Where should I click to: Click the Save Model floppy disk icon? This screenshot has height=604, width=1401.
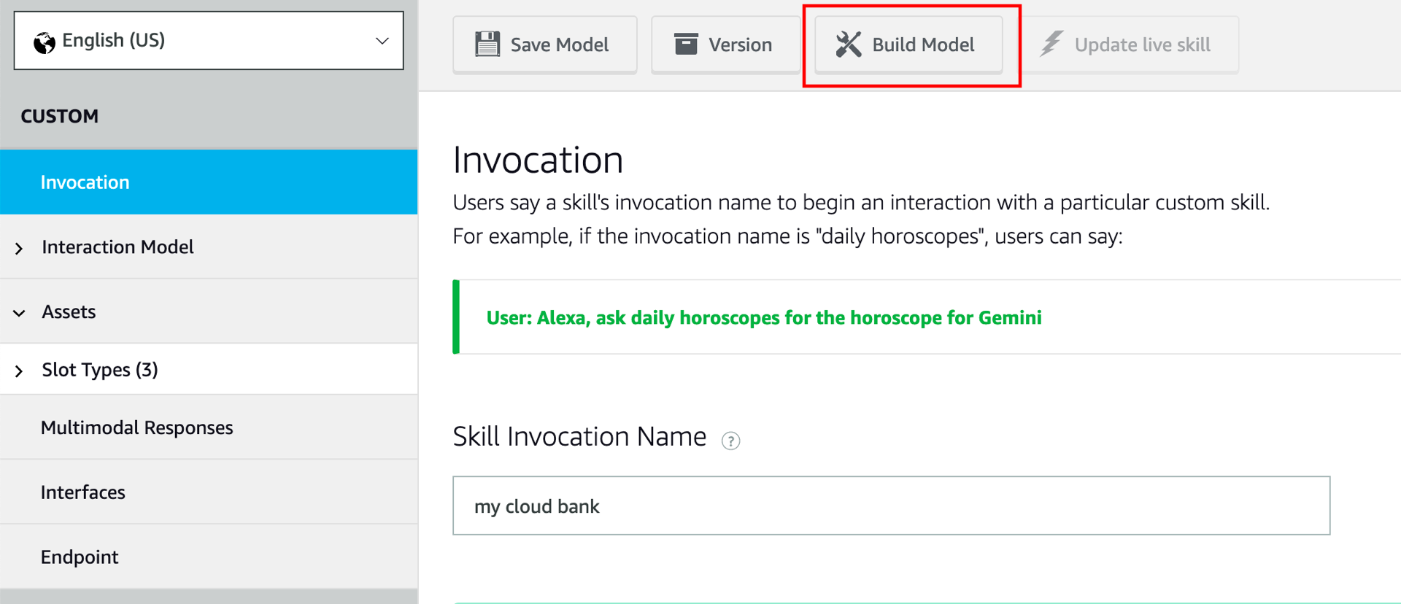click(487, 44)
